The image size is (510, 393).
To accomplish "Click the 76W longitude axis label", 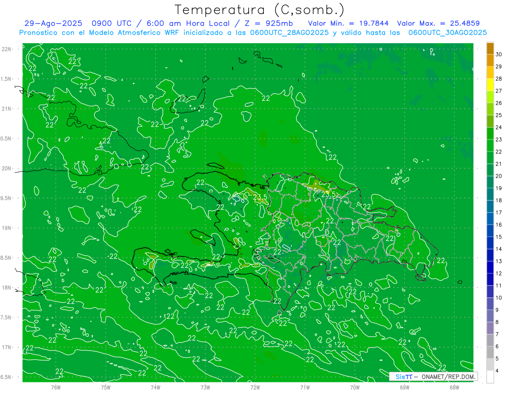I will (56, 387).
